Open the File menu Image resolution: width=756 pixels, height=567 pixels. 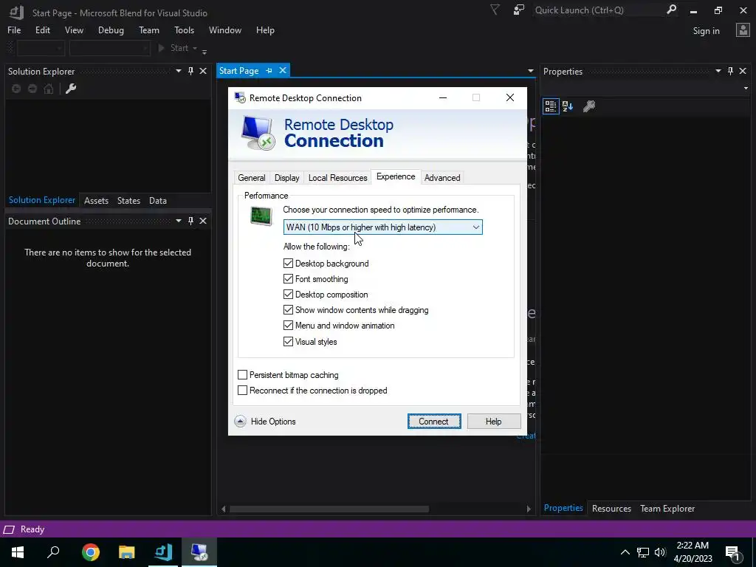point(14,30)
